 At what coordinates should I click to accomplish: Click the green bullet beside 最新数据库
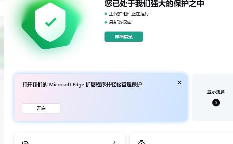coord(106,22)
